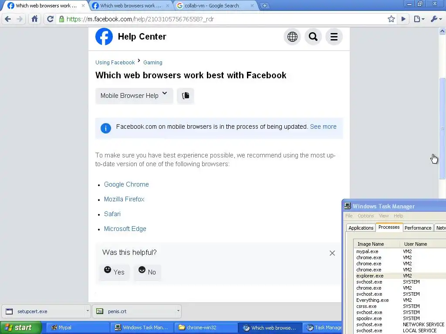Click the play arrow toolbar icon
446x334 pixels.
click(x=403, y=19)
